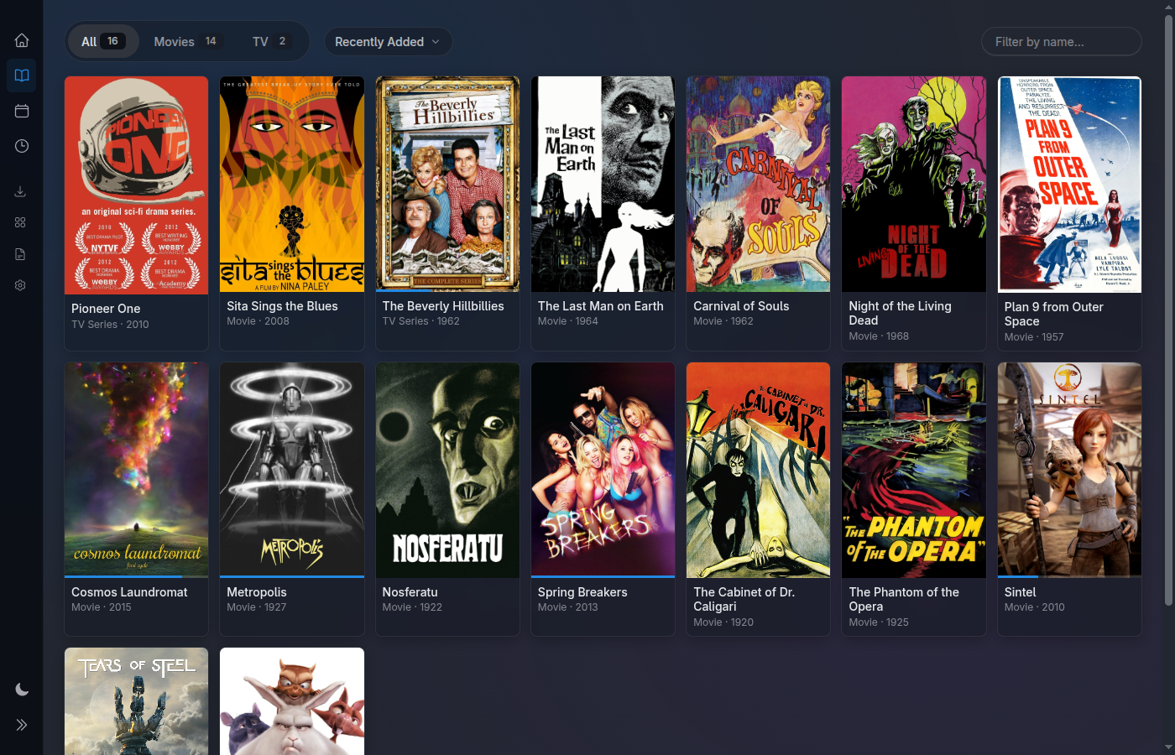This screenshot has height=755, width=1175.
Task: Click The Last Man on Earth title
Action: 600,306
